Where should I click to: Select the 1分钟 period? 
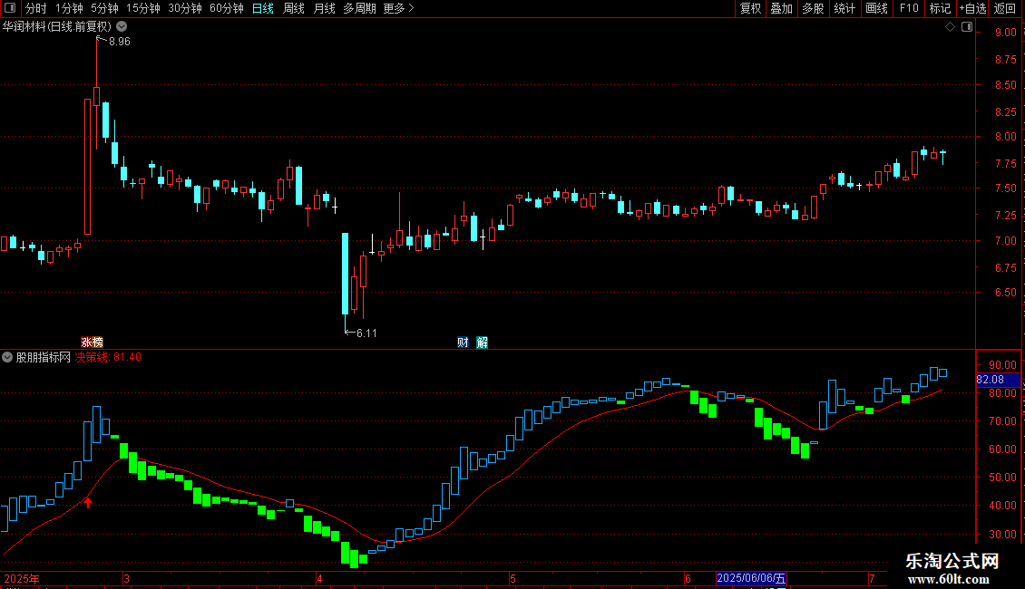tap(69, 8)
